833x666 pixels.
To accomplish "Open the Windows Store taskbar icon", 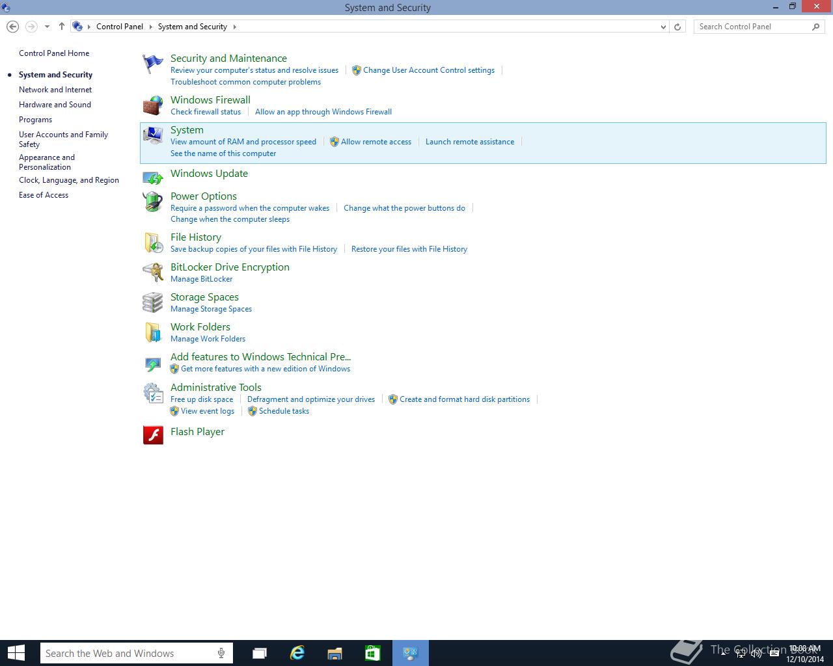I will coord(372,653).
